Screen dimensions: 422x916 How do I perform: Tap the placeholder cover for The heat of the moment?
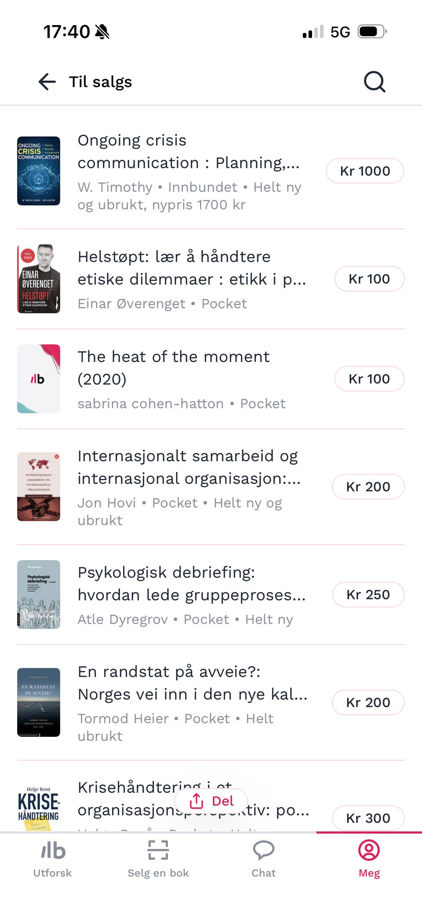pos(39,379)
